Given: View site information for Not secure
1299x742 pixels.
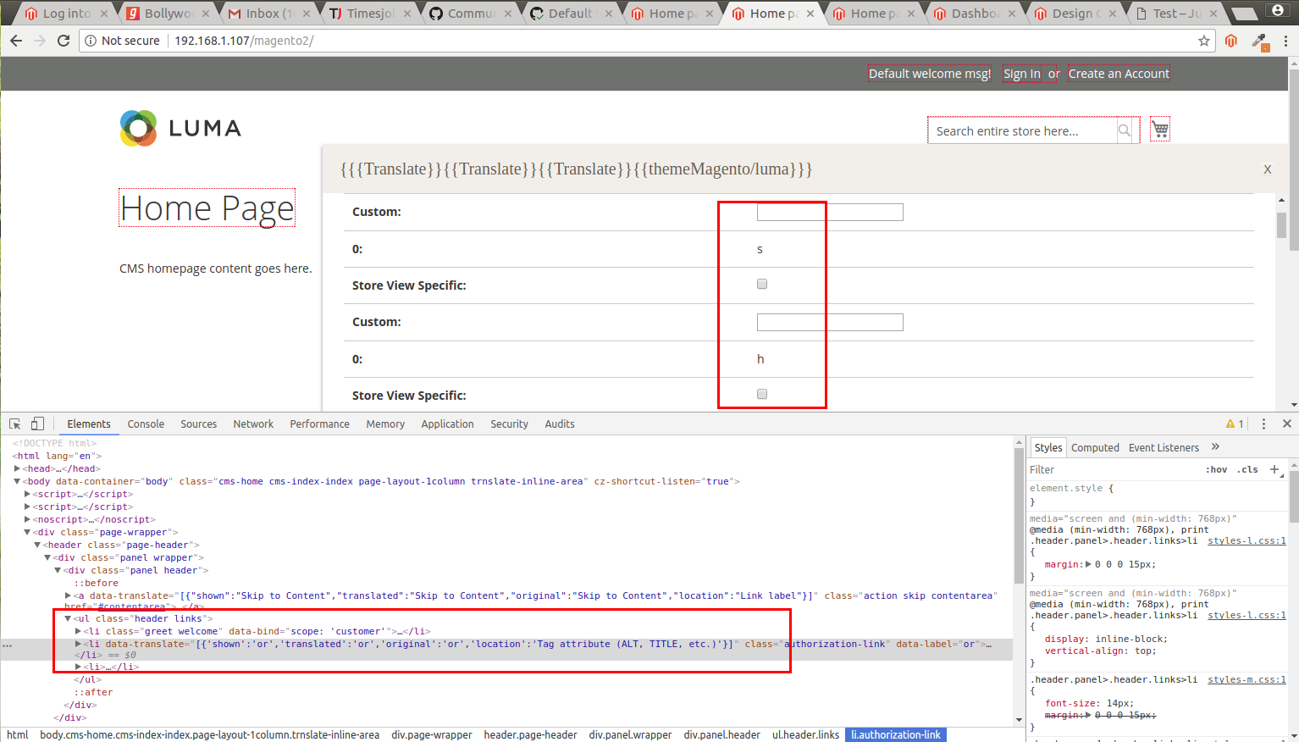Looking at the screenshot, I should pyautogui.click(x=122, y=41).
